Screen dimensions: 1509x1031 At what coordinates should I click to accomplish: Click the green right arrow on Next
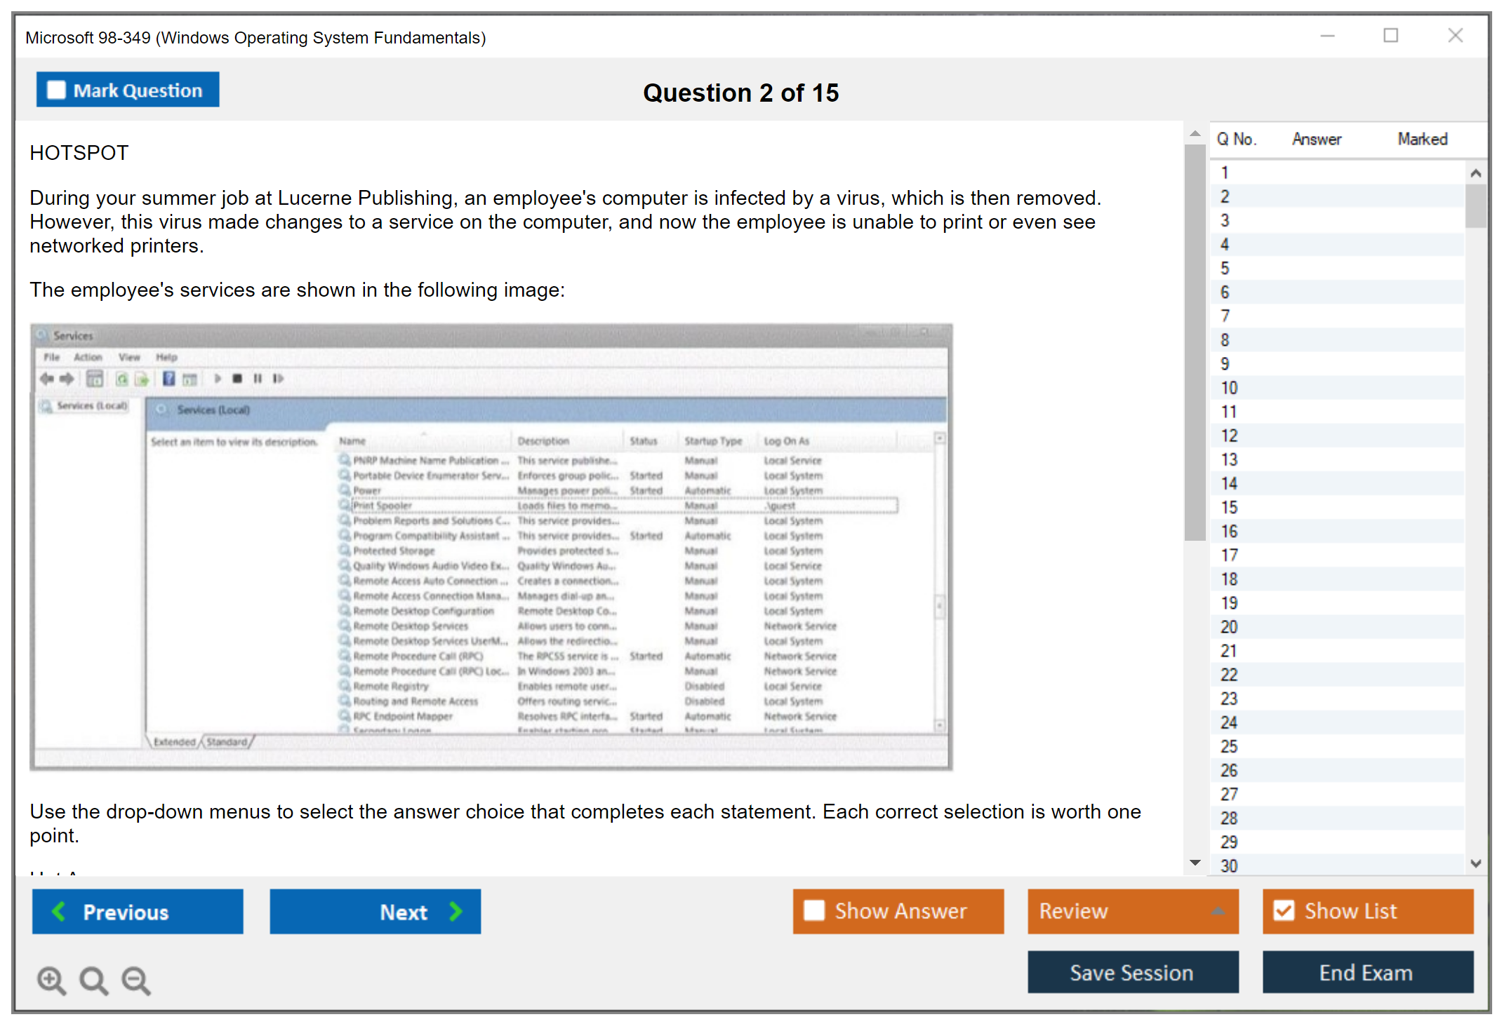coord(456,911)
